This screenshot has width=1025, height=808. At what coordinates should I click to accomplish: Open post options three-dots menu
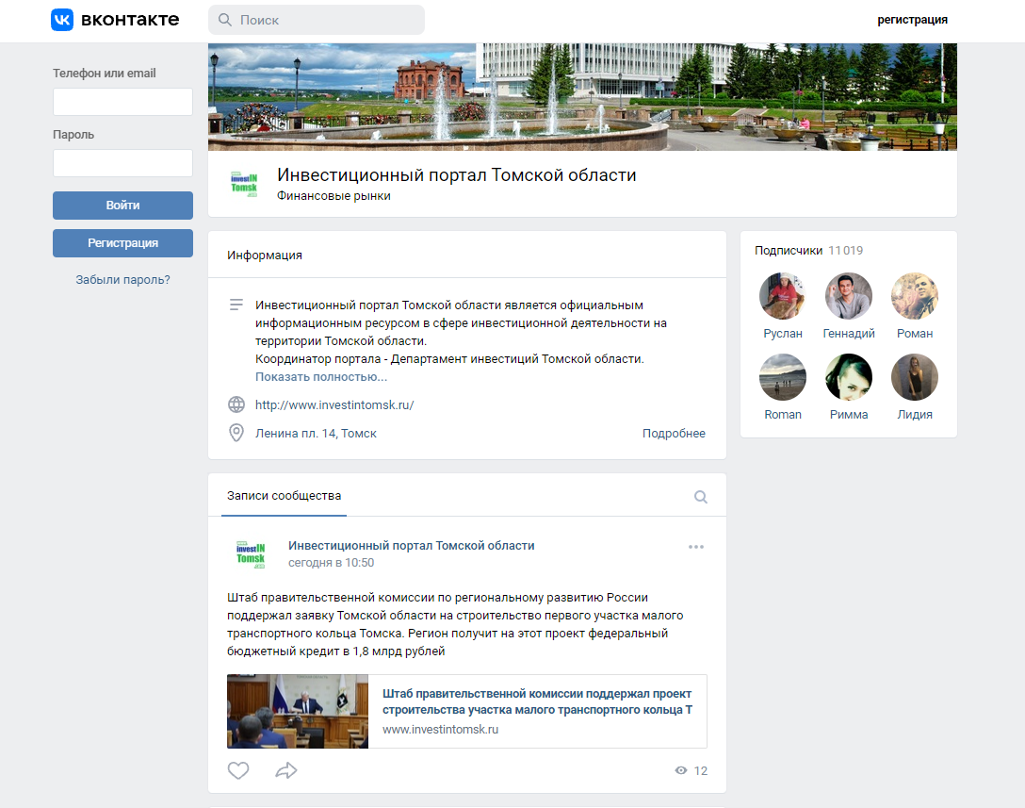point(695,546)
